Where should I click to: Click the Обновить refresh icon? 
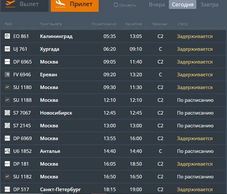coord(116,5)
